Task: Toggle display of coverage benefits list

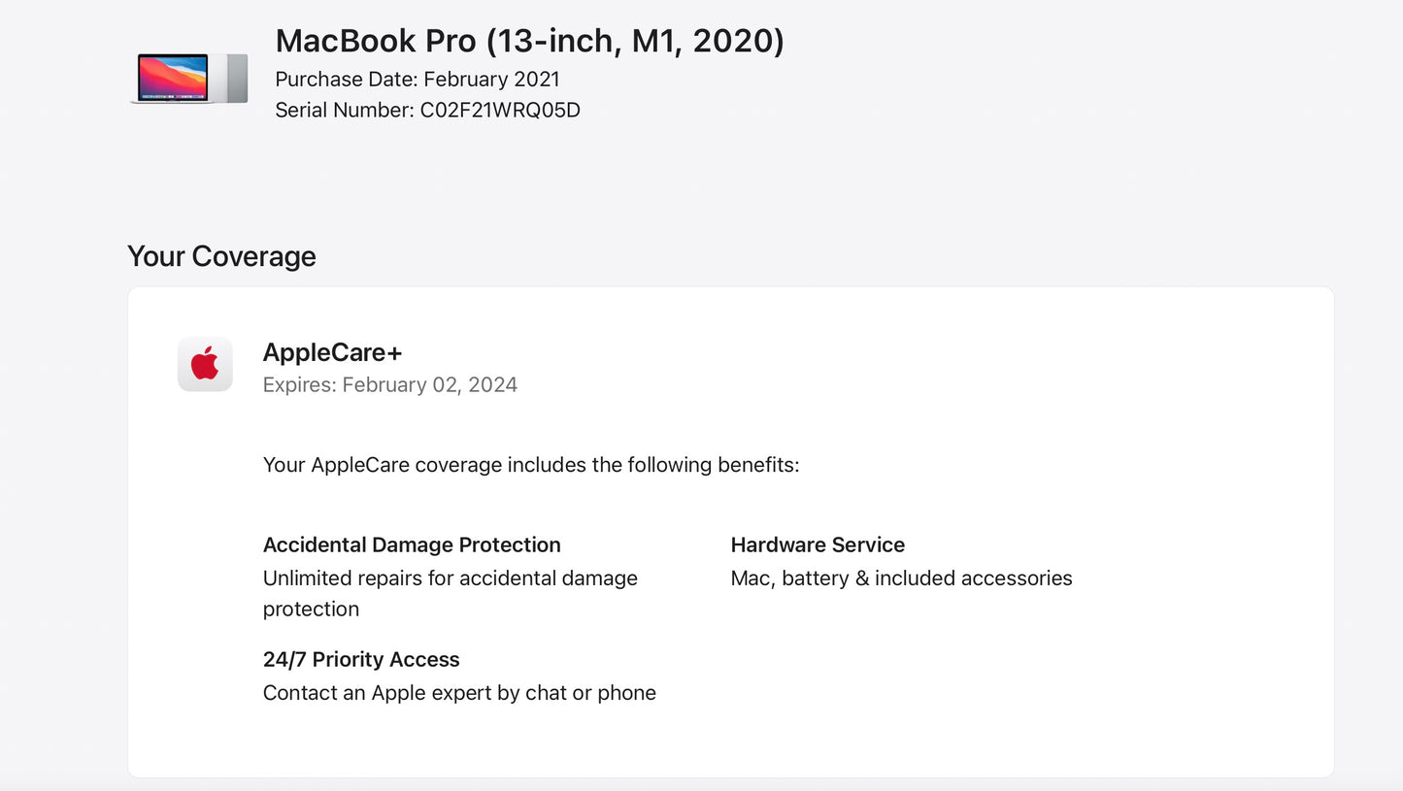Action: (530, 465)
